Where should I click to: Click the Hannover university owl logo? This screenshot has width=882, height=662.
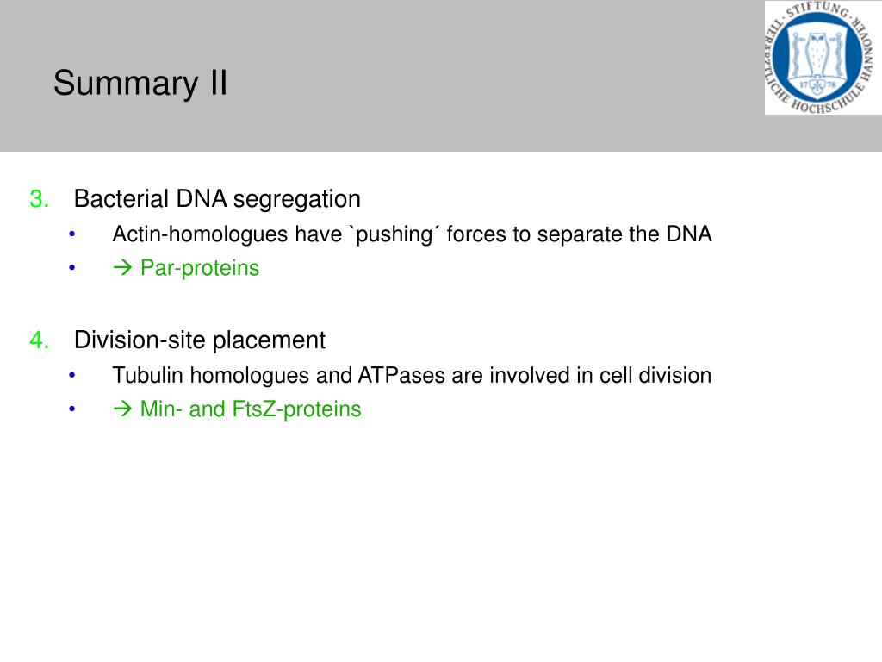click(x=823, y=58)
